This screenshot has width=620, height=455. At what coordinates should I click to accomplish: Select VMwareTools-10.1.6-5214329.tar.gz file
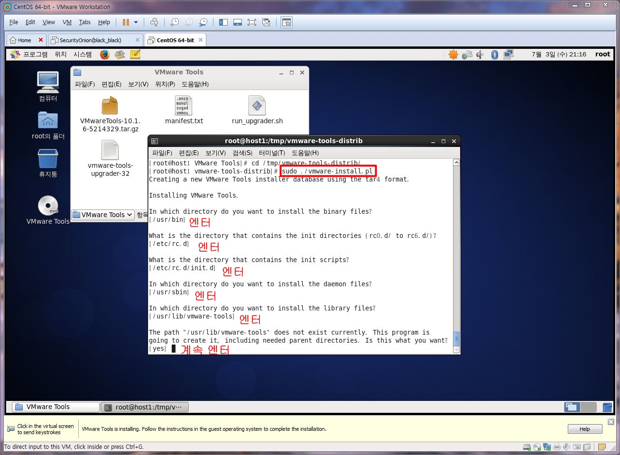click(x=110, y=114)
